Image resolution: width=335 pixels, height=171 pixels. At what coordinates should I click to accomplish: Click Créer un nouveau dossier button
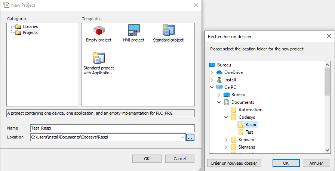[234, 163]
